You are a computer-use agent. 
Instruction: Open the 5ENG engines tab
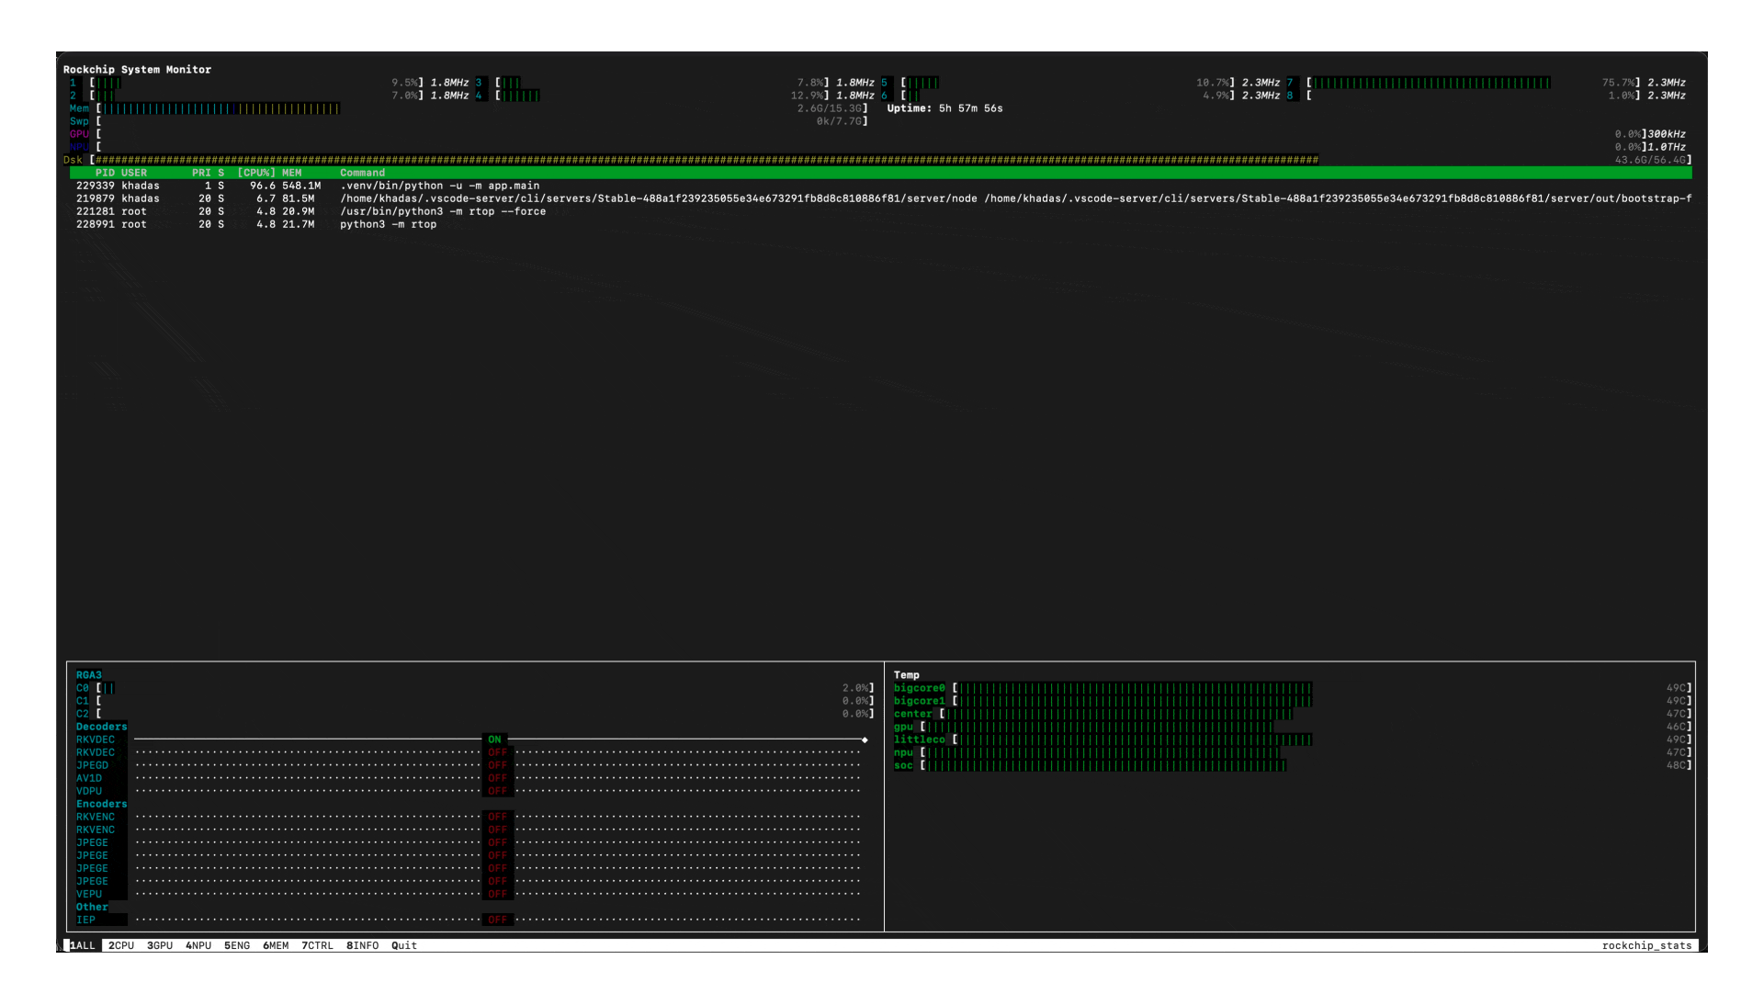pos(237,945)
